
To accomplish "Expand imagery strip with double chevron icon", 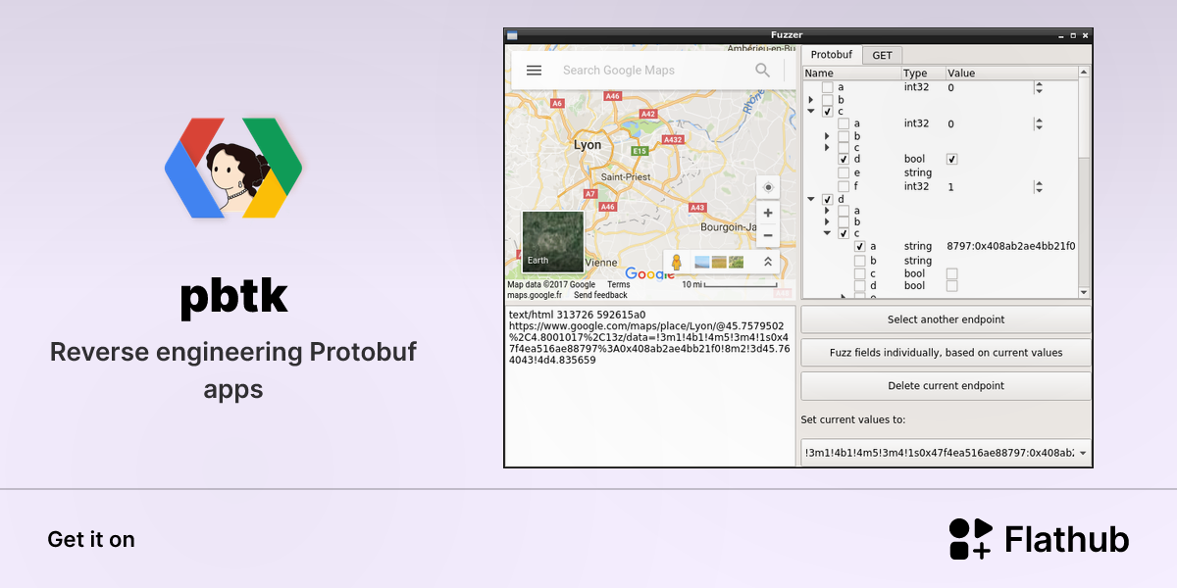I will 767,262.
